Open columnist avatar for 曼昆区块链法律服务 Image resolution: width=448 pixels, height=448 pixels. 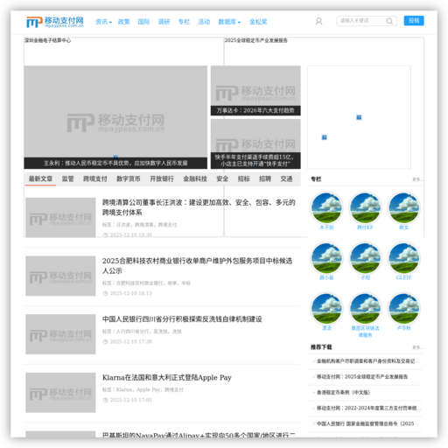365,309
